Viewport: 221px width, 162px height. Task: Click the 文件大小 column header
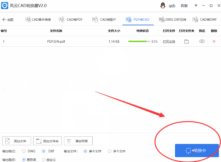114,31
